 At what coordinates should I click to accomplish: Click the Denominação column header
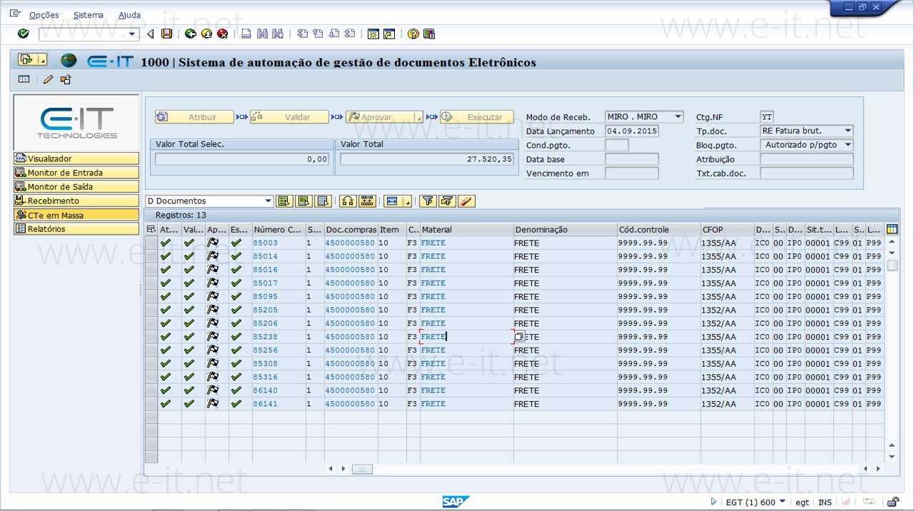tap(566, 230)
